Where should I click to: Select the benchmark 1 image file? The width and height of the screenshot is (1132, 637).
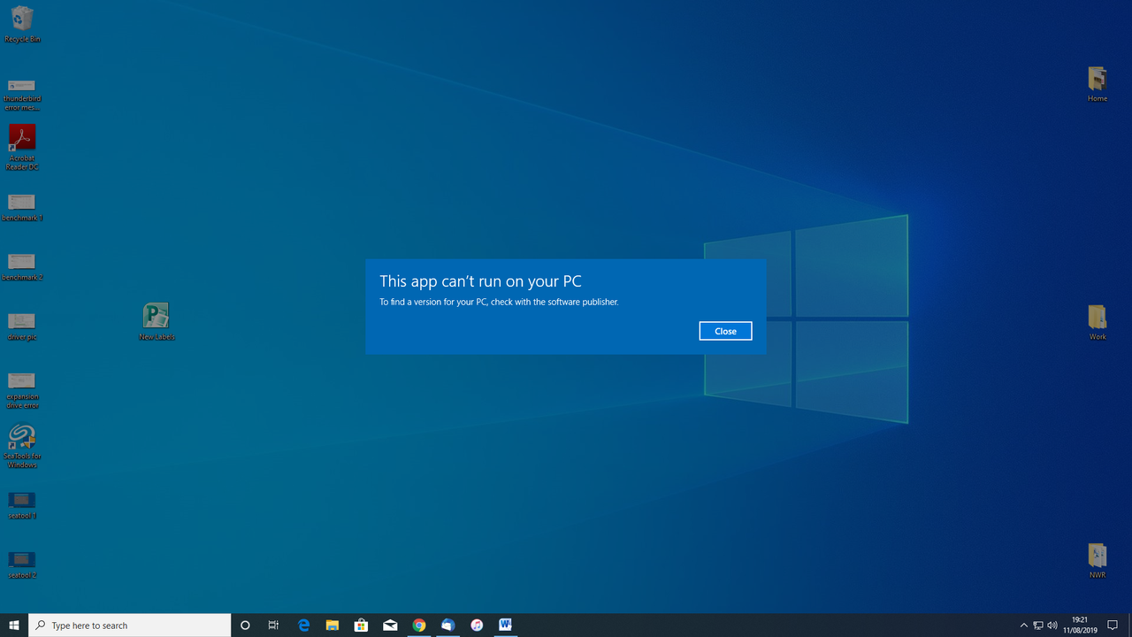(22, 208)
